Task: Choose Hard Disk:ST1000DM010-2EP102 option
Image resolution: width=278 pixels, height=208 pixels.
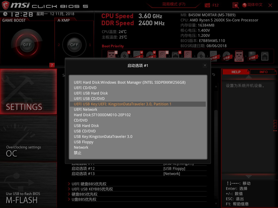Action: tap(138, 115)
